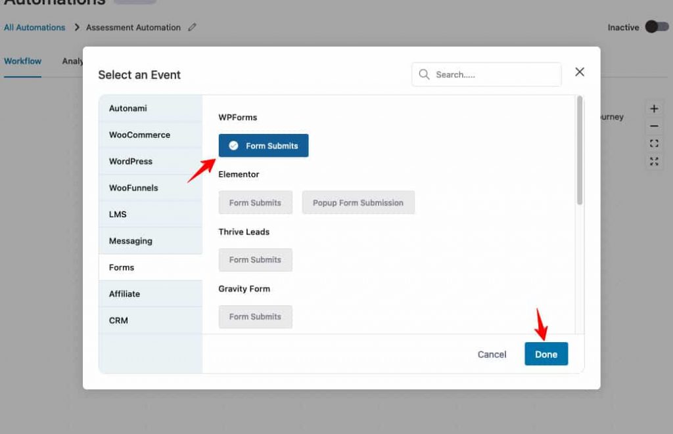673x434 pixels.
Task: Choose Gravity Form Form Submits event
Action: [256, 316]
